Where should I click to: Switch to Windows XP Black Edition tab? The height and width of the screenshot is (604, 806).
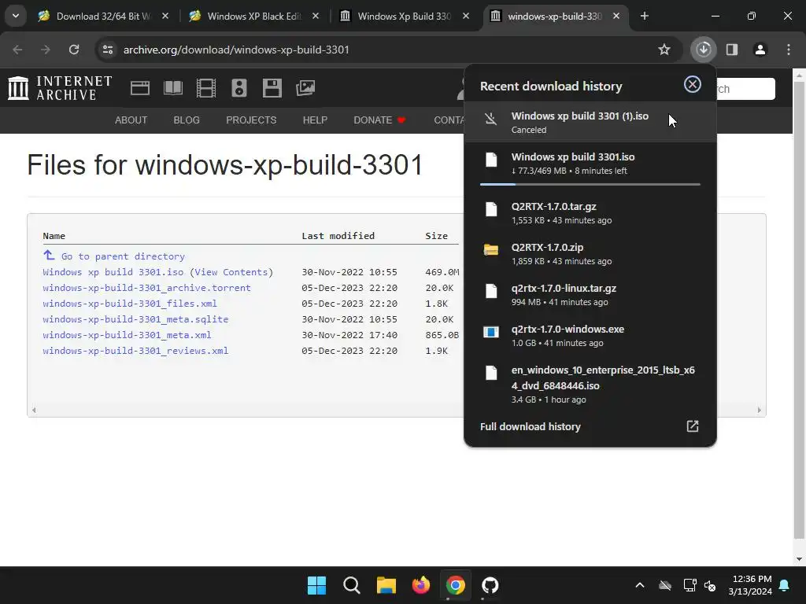tap(254, 16)
